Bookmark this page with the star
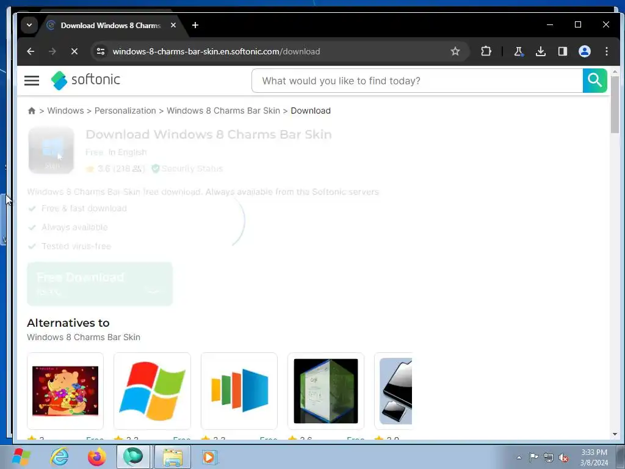 (x=455, y=51)
